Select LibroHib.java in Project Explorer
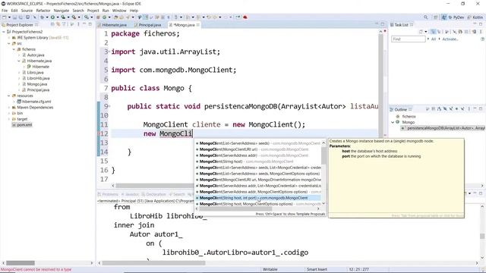Screen dimensions: 486x273 (x=38, y=78)
